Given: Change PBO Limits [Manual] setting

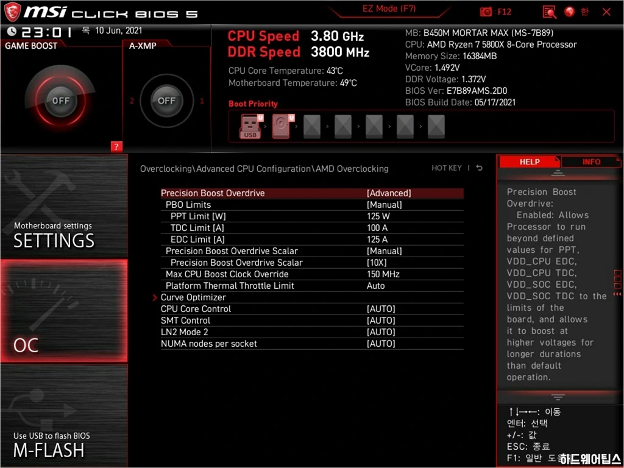Looking at the screenshot, I should 312,205.
